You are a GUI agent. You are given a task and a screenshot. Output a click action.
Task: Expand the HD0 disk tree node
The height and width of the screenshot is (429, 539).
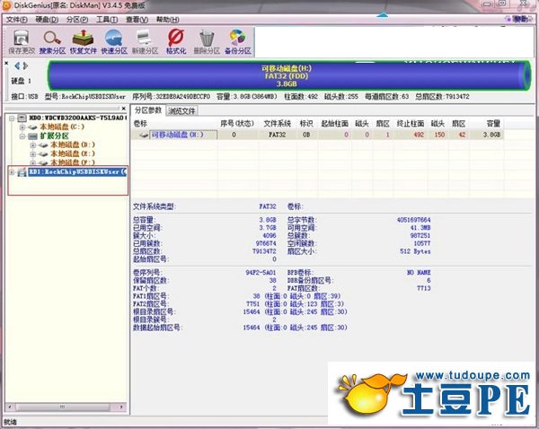pos(10,118)
